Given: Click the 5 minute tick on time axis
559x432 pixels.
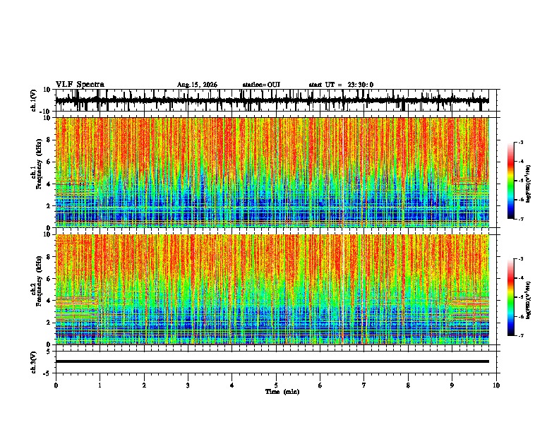Looking at the screenshot, I should coord(276,385).
